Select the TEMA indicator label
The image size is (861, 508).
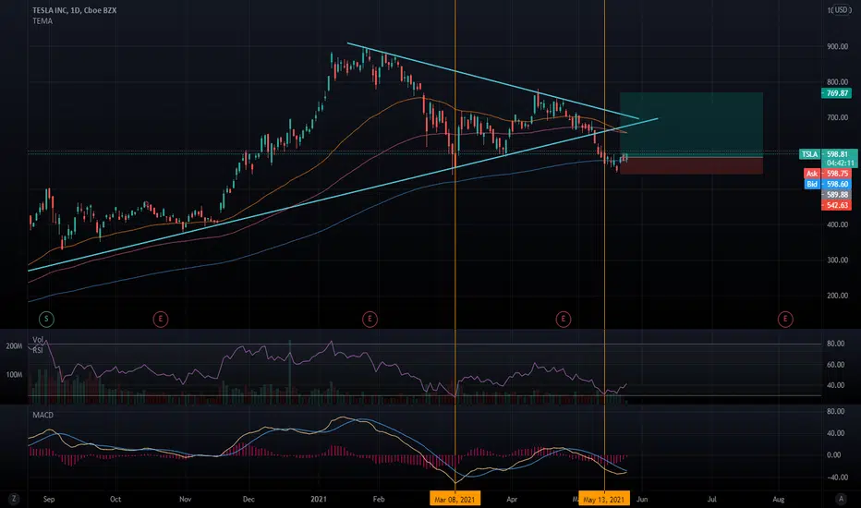click(x=42, y=21)
